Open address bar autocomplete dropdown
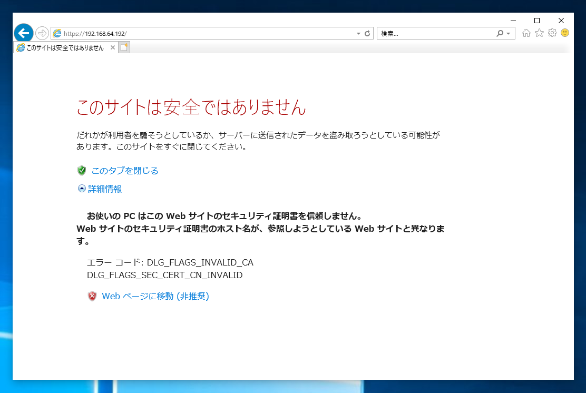The width and height of the screenshot is (586, 393). pyautogui.click(x=358, y=33)
